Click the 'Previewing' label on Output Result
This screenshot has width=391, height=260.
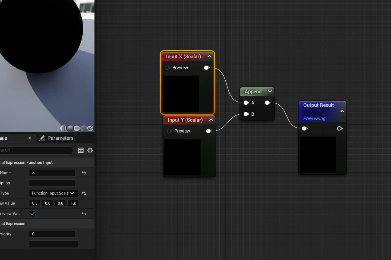point(314,118)
